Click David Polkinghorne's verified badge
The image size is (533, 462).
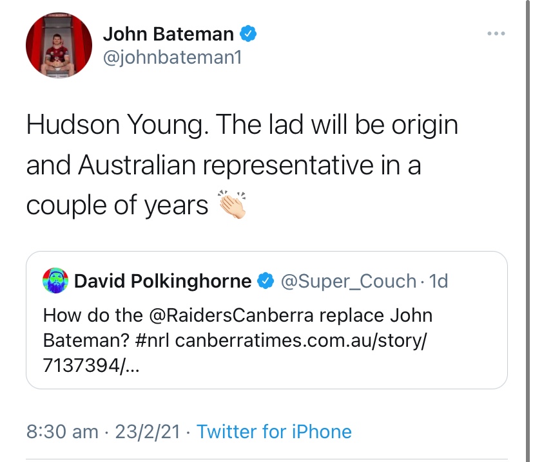click(265, 281)
